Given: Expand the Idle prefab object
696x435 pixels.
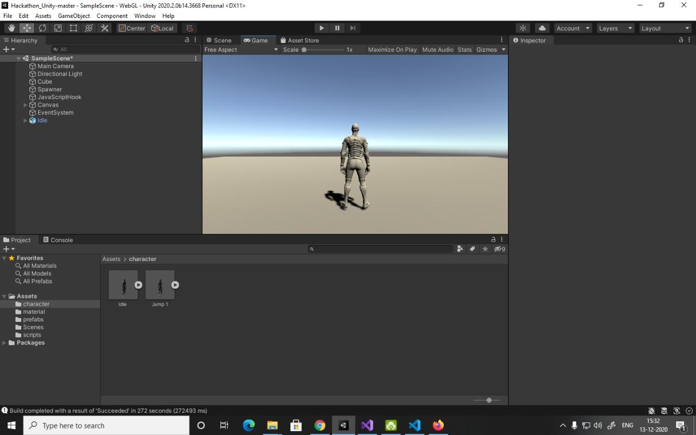Looking at the screenshot, I should 25,121.
